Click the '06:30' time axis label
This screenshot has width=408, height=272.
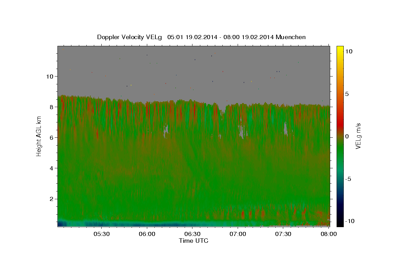coord(192,234)
